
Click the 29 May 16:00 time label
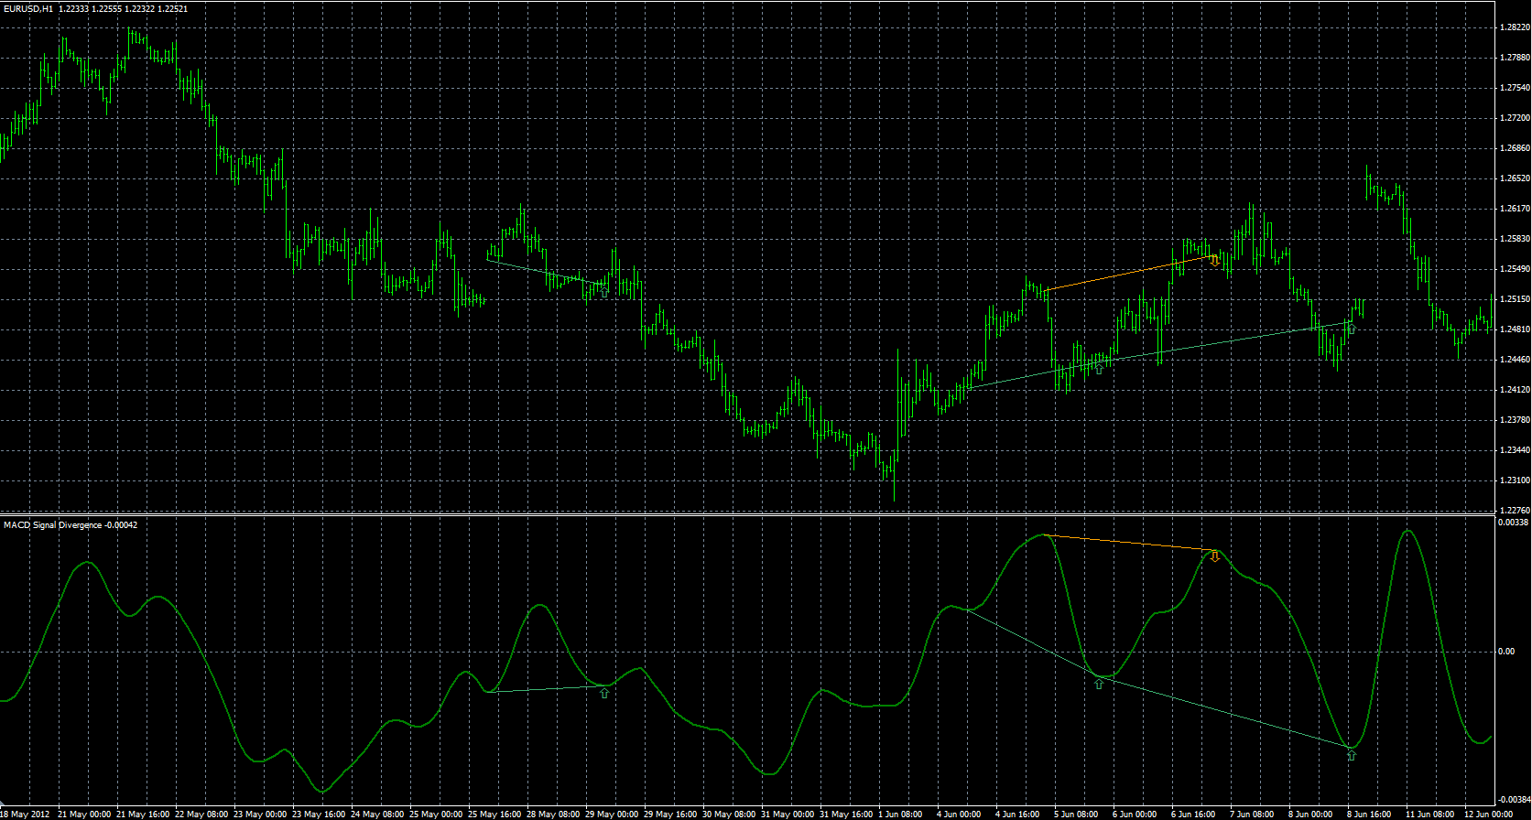(670, 814)
